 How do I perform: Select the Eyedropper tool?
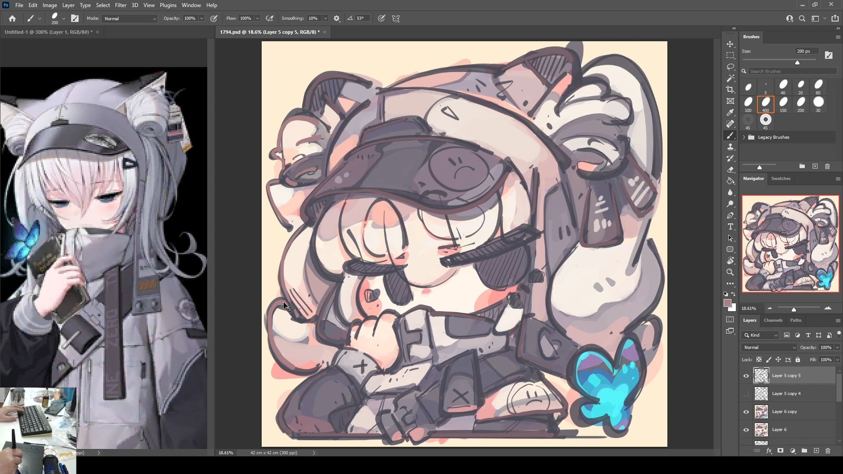pos(730,113)
